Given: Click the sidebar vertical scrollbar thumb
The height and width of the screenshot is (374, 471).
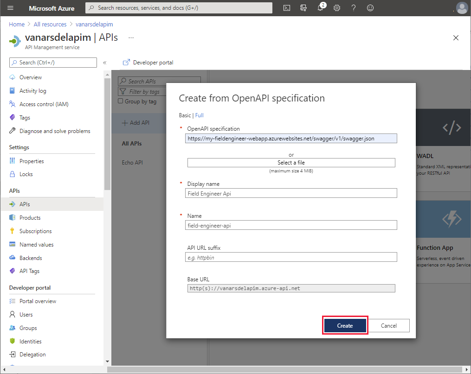Looking at the screenshot, I should (x=107, y=134).
